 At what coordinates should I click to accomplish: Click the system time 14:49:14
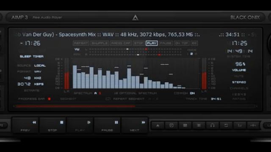click(x=240, y=51)
